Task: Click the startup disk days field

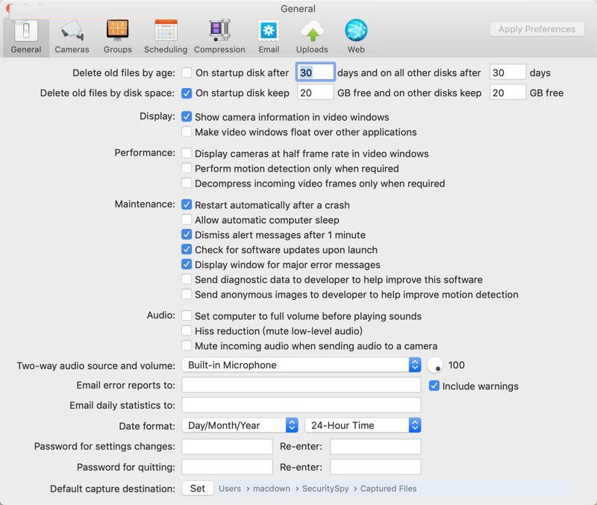Action: coord(316,72)
